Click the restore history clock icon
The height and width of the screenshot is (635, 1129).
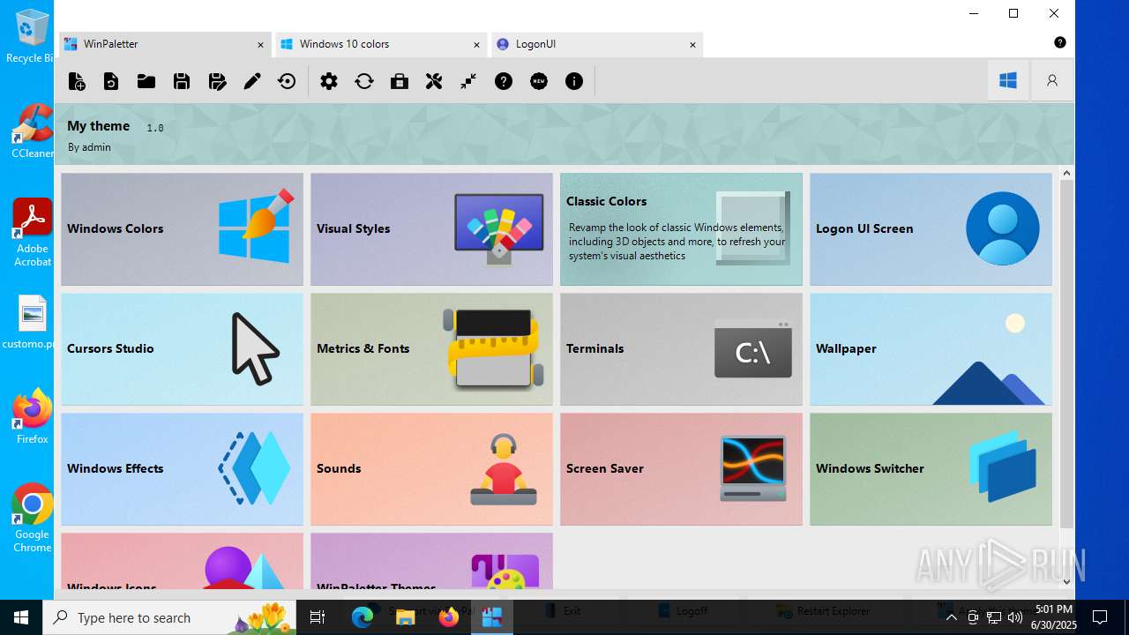pos(287,81)
